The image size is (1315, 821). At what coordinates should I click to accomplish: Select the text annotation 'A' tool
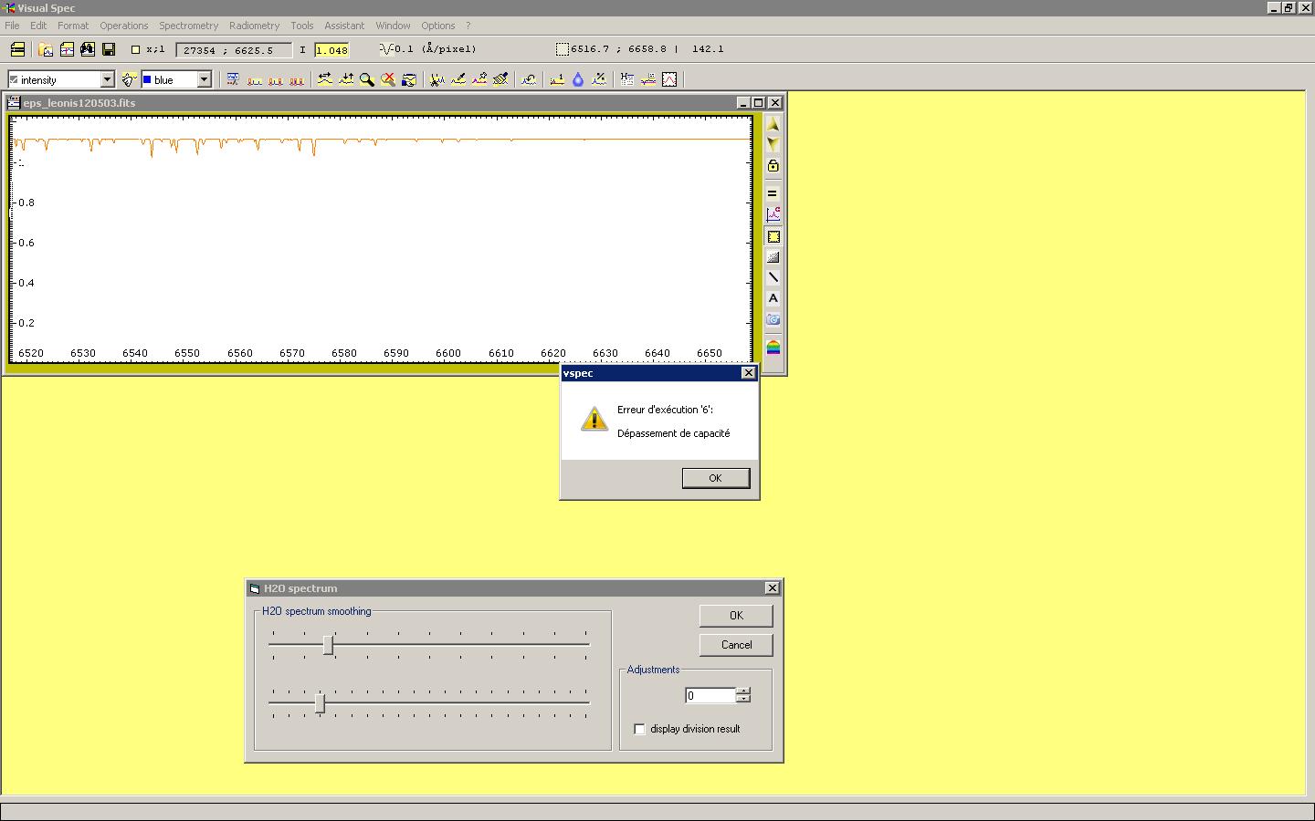pyautogui.click(x=773, y=298)
